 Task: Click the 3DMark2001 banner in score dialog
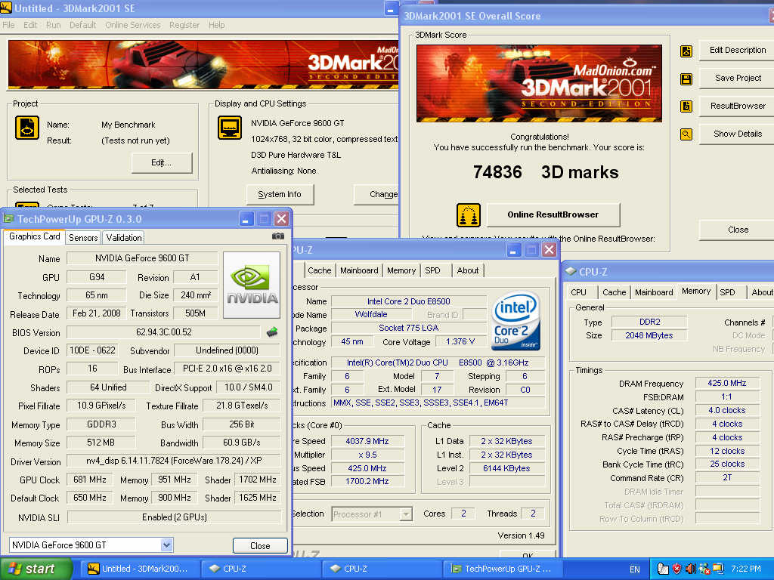(x=539, y=83)
